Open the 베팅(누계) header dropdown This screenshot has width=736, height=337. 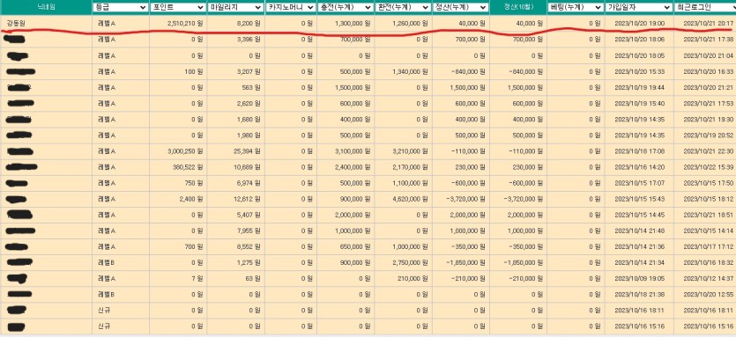576,7
